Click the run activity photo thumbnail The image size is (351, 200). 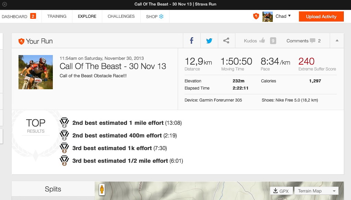click(x=36, y=72)
